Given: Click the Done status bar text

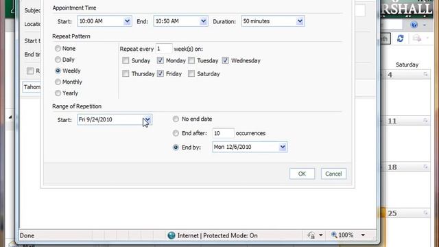Looking at the screenshot, I should tap(27, 236).
